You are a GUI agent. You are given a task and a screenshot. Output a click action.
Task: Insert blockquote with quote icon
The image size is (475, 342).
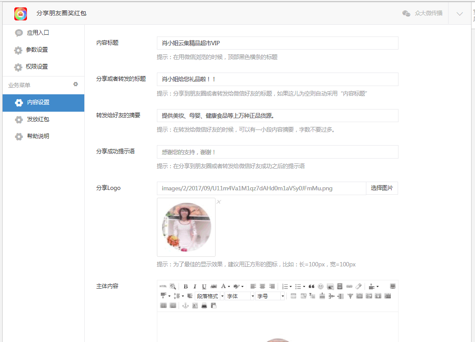[312, 286]
